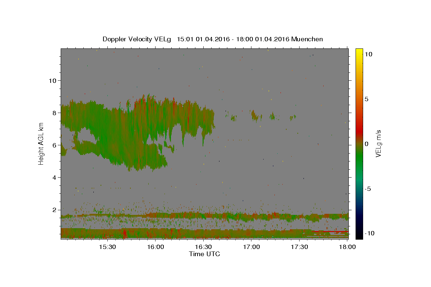Screen dimensions: 431x287
Task: Click the height axis label 4
Action: point(55,177)
